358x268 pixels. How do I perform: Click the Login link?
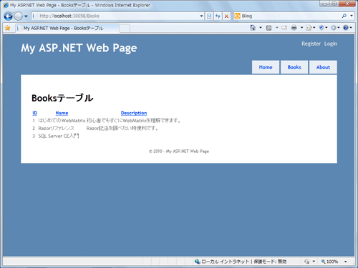click(x=331, y=44)
